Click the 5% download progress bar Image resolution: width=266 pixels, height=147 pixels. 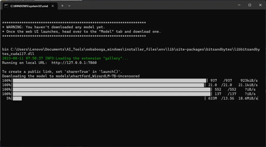pos(17,98)
